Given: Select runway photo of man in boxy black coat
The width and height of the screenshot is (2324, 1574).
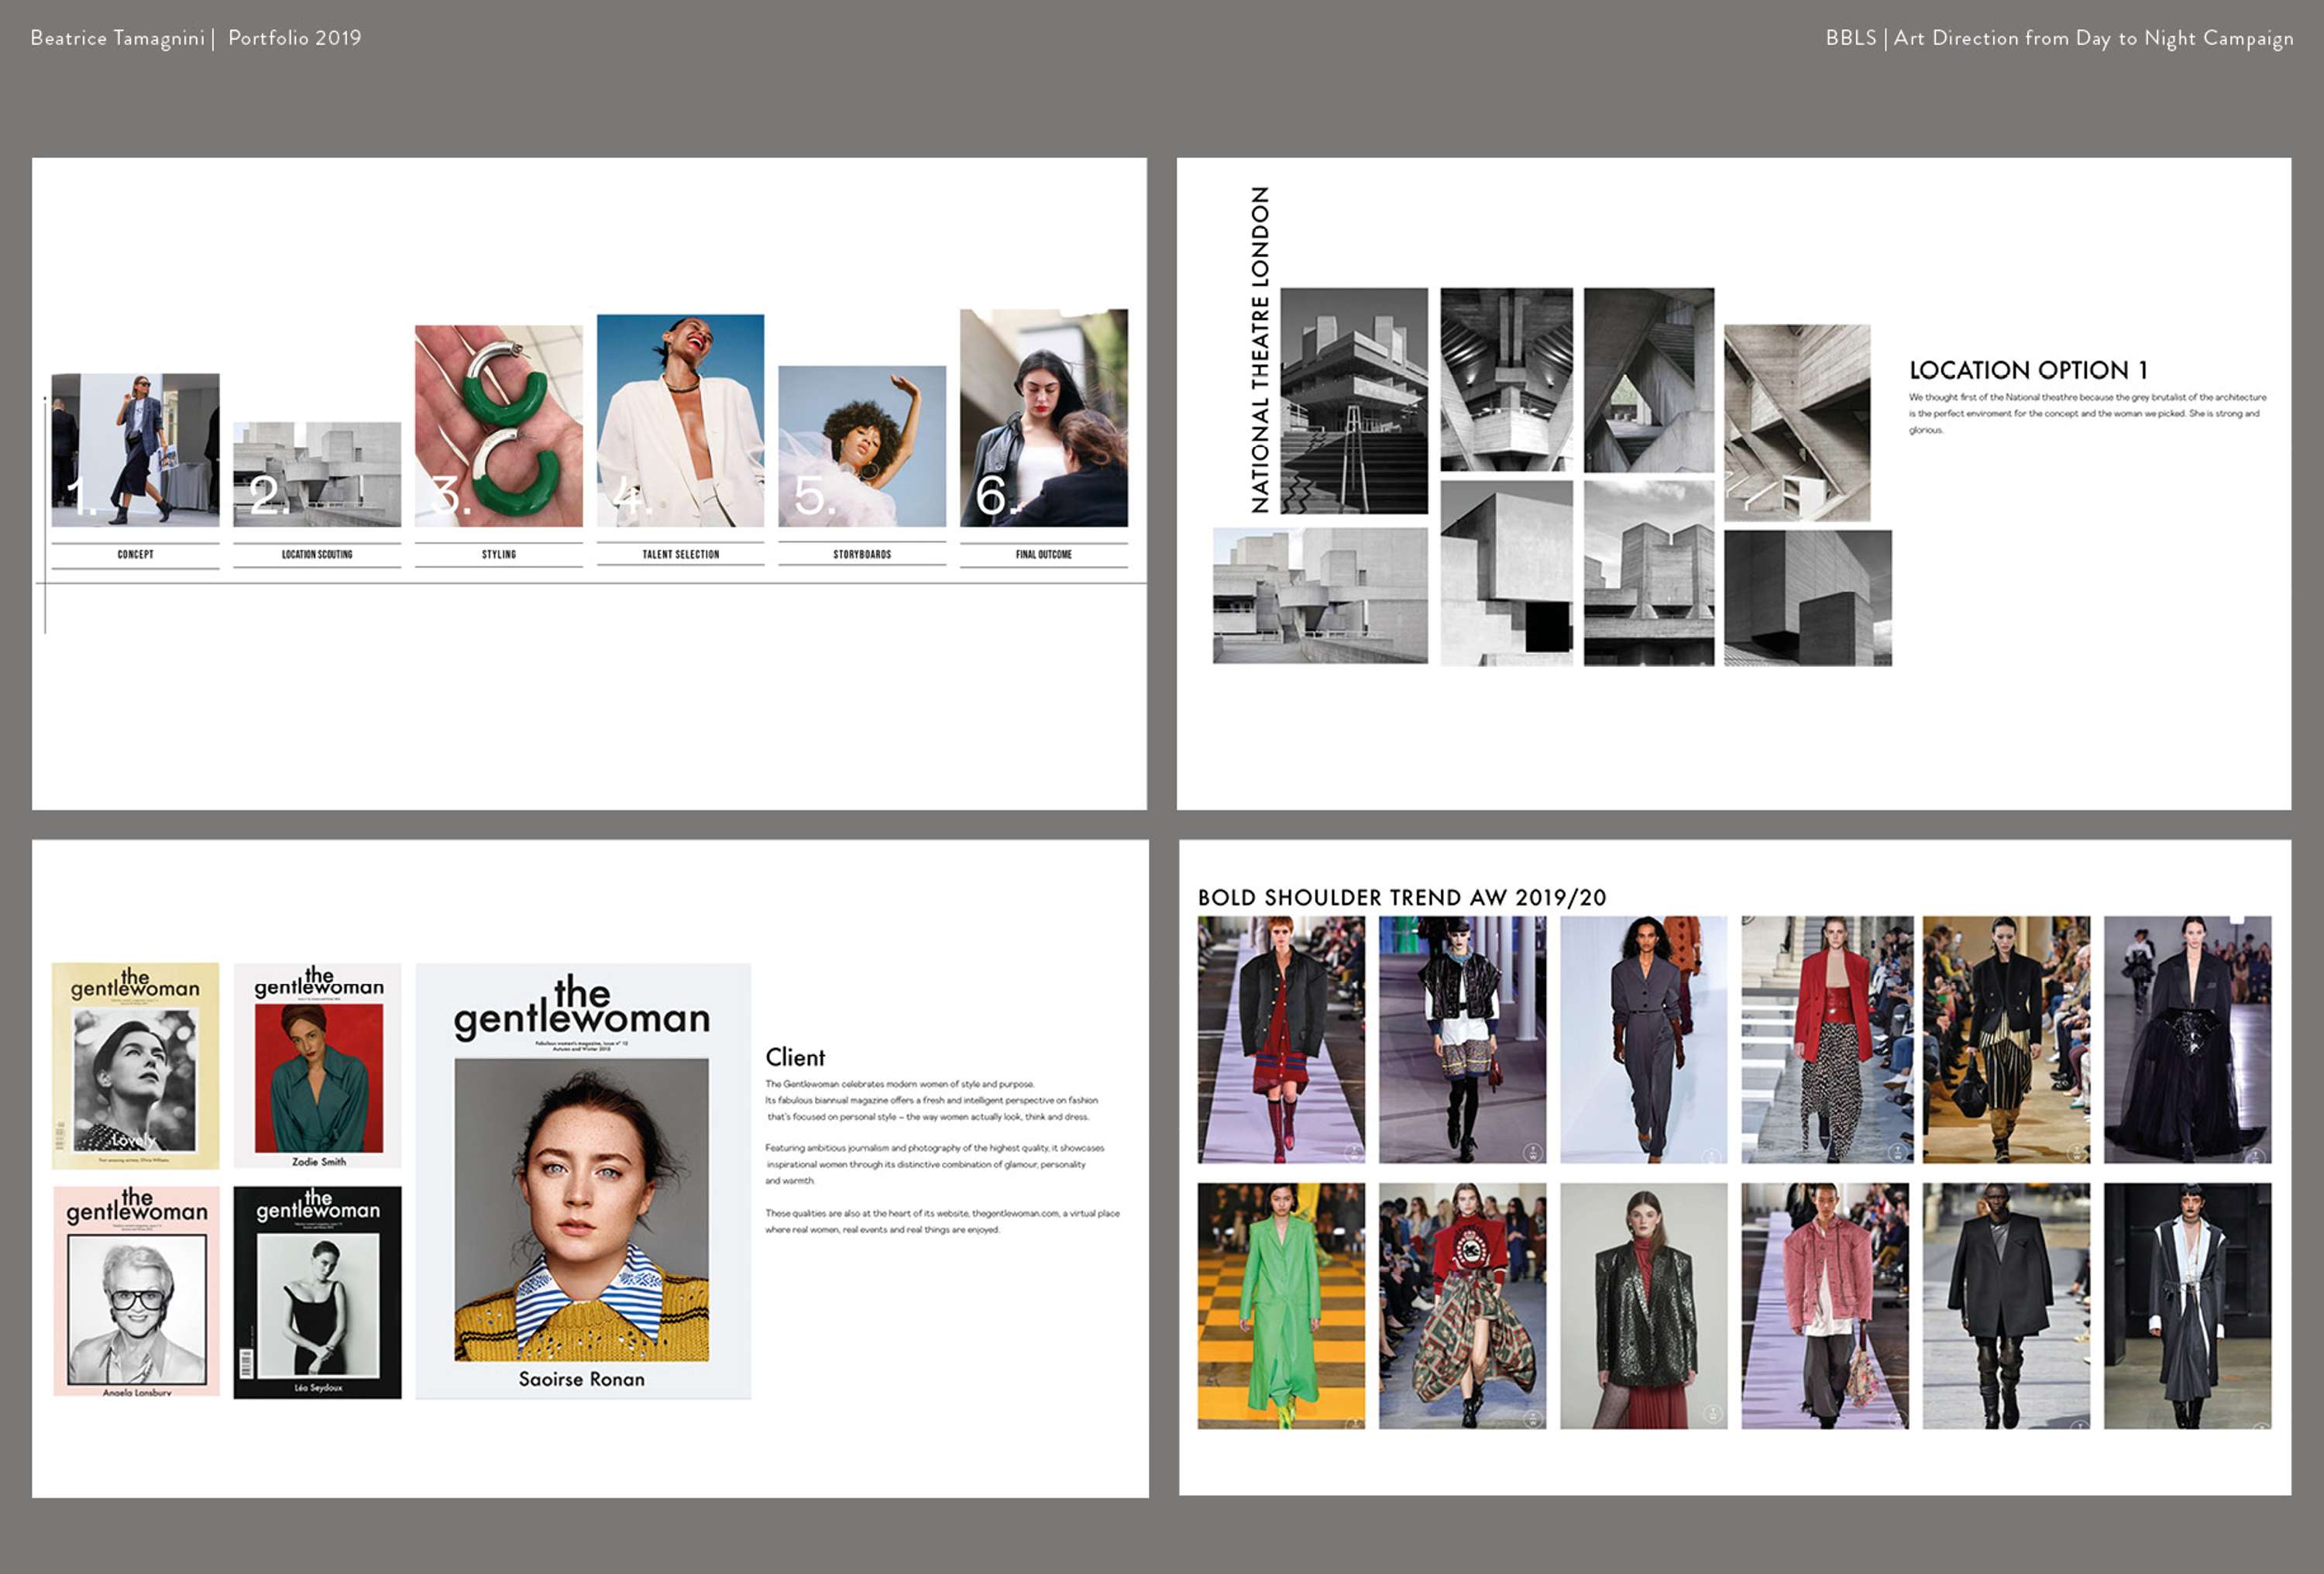Looking at the screenshot, I should click(x=2006, y=1306).
